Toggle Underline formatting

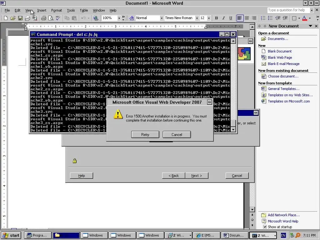231,18
